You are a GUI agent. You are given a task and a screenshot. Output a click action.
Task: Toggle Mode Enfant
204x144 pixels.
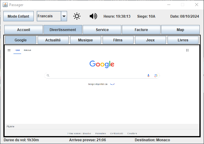point(18,16)
